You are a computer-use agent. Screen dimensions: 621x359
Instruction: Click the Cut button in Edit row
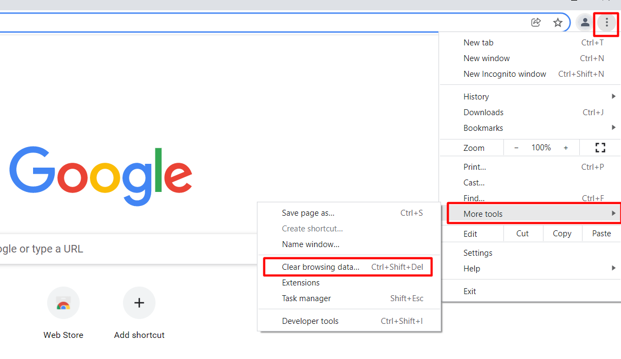pos(523,234)
